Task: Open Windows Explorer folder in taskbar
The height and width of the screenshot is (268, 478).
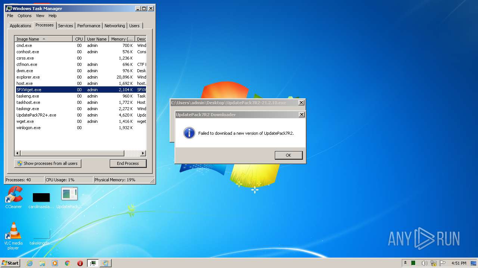Action: (42, 263)
